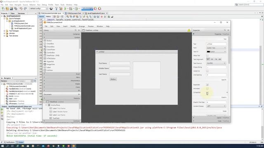
Task: Open the Content Display dropdown
Action: pos(216,106)
